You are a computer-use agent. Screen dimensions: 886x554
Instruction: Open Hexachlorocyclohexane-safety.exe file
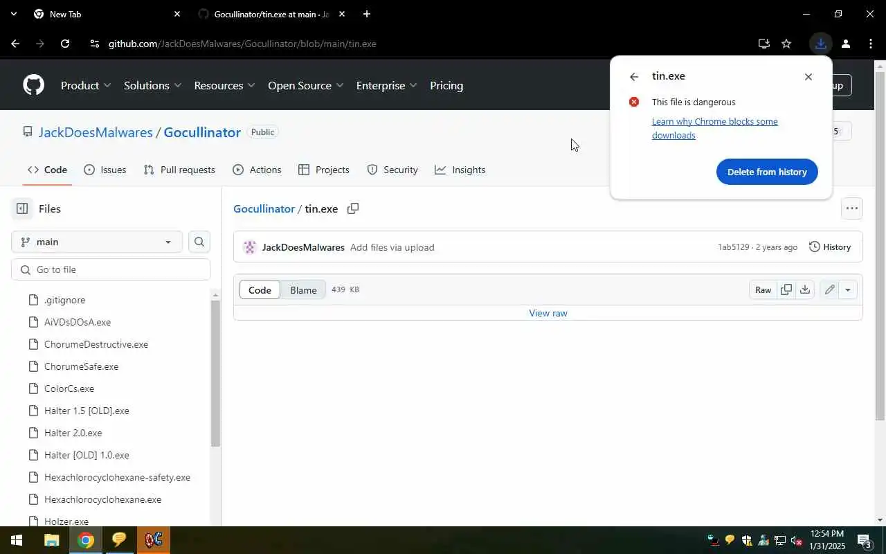(x=117, y=477)
